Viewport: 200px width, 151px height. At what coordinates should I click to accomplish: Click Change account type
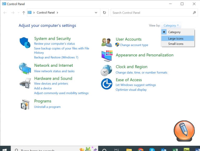point(134,45)
